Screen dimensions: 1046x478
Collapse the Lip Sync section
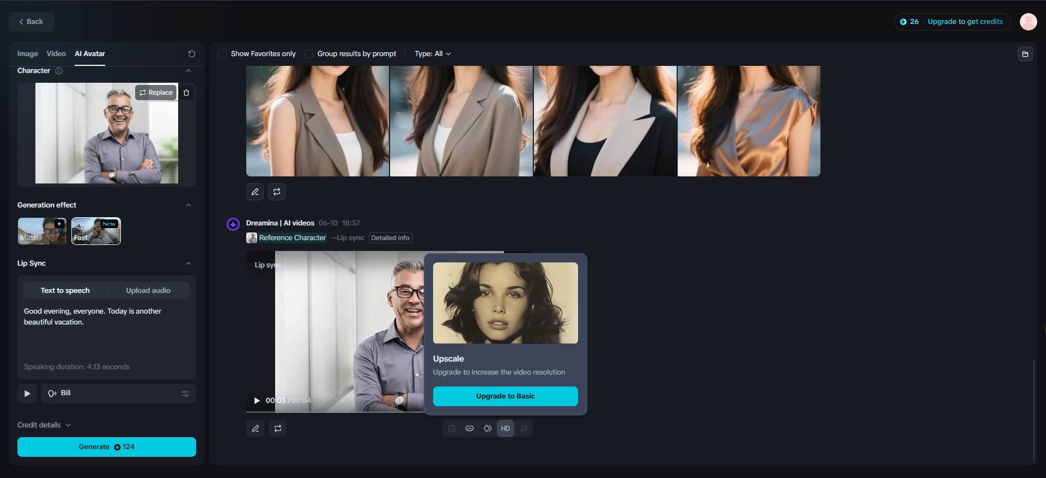(188, 263)
